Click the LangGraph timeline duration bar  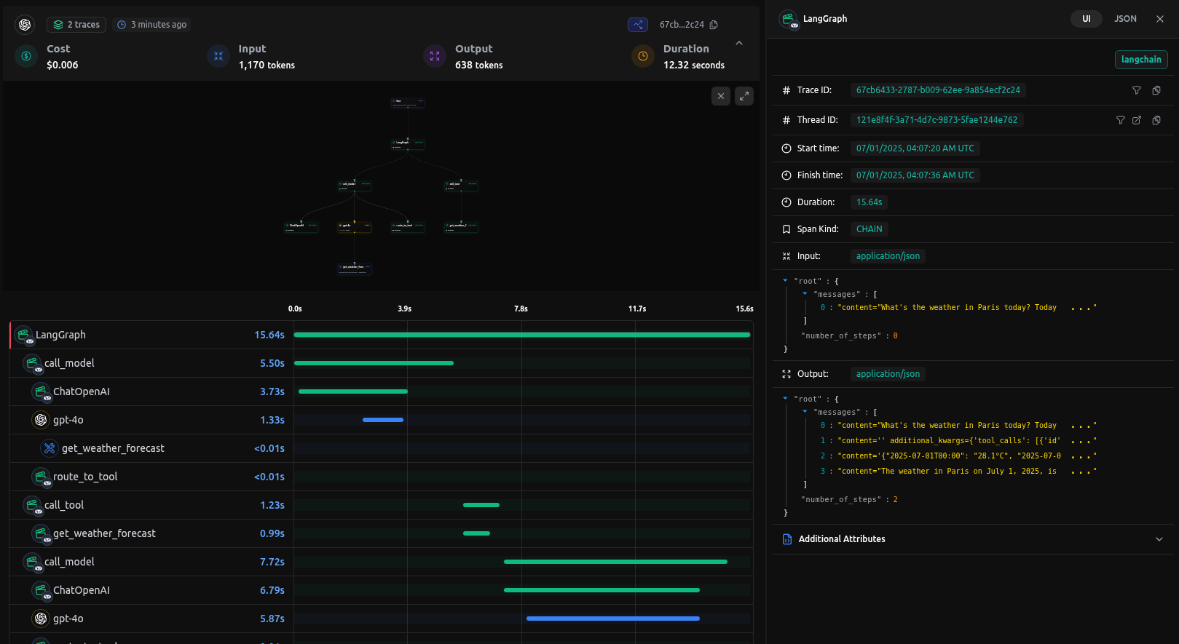coord(521,335)
